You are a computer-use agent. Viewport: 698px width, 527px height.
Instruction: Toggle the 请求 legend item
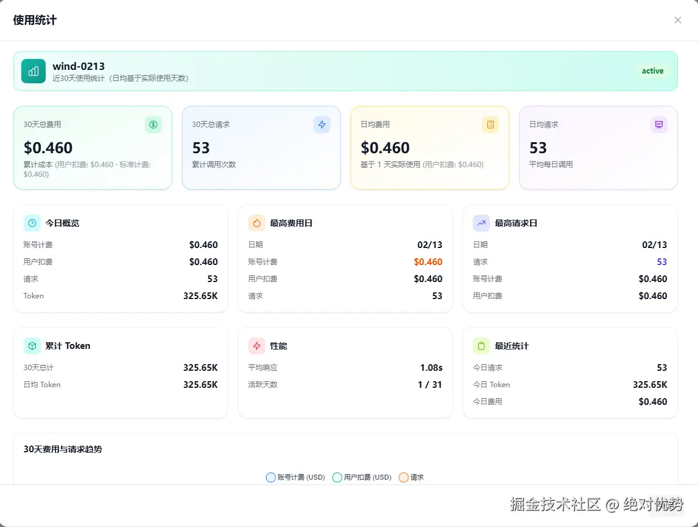point(411,477)
